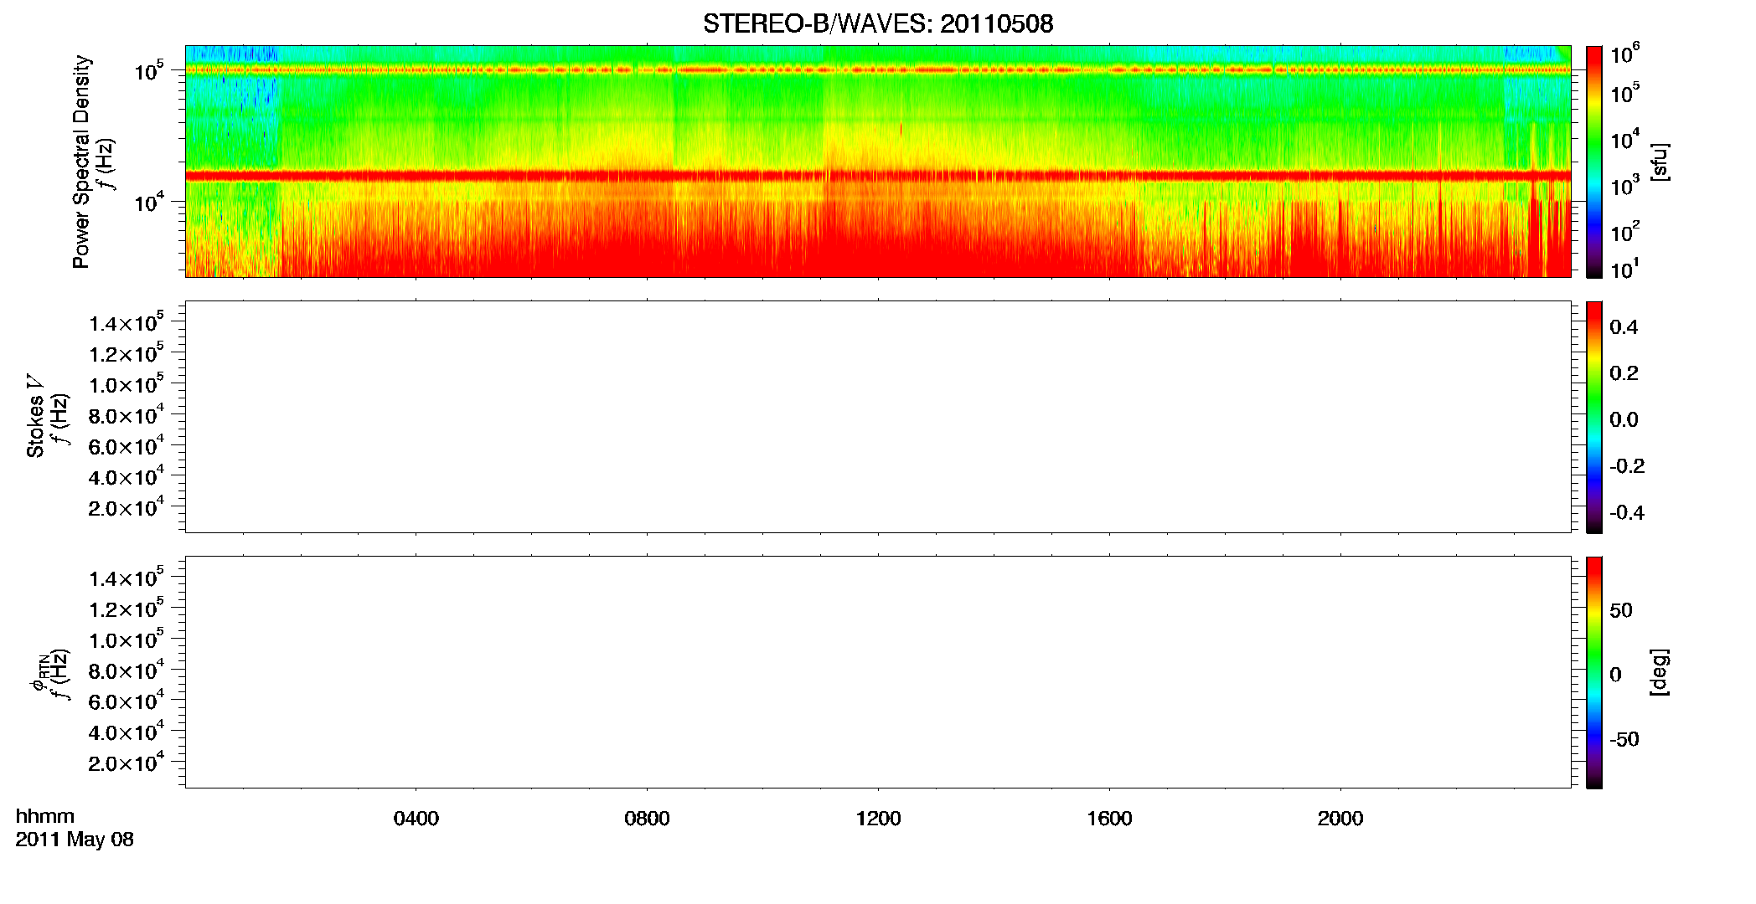Select the 10^6 tick on sfu color bar
The width and height of the screenshot is (1756, 904).
point(1625,54)
